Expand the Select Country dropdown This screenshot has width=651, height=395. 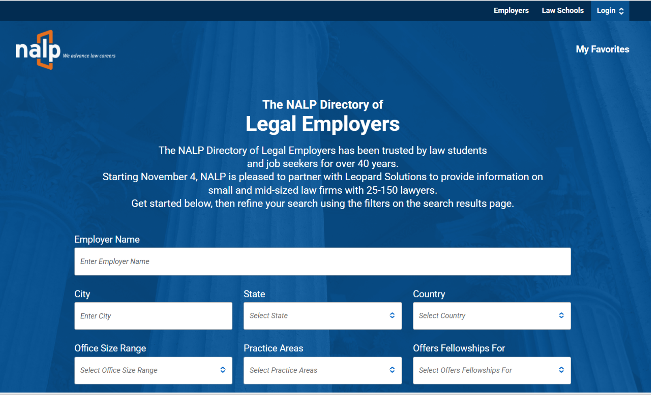(485, 316)
